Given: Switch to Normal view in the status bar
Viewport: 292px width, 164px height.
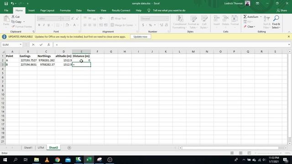Looking at the screenshot, I should [232, 153].
